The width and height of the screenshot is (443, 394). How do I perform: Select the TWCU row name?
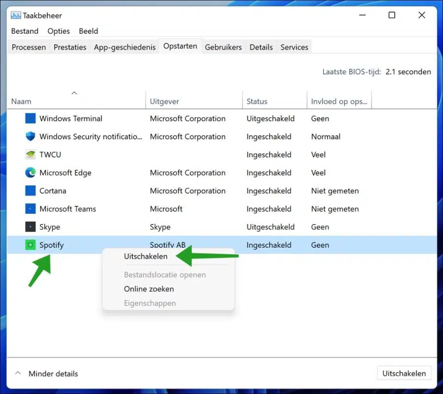tap(50, 155)
